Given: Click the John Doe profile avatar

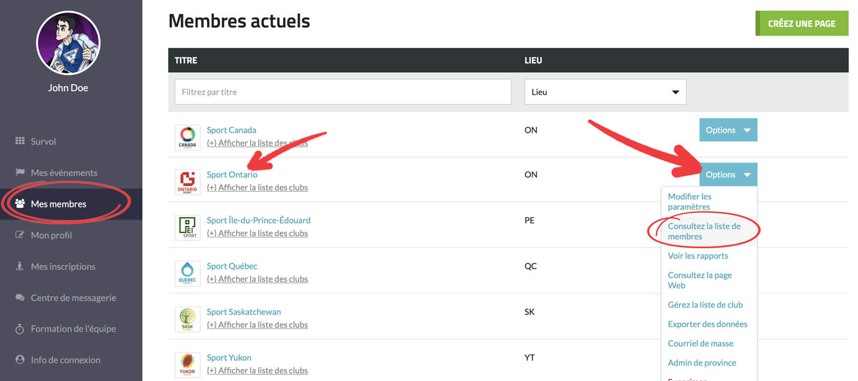Looking at the screenshot, I should (x=68, y=42).
